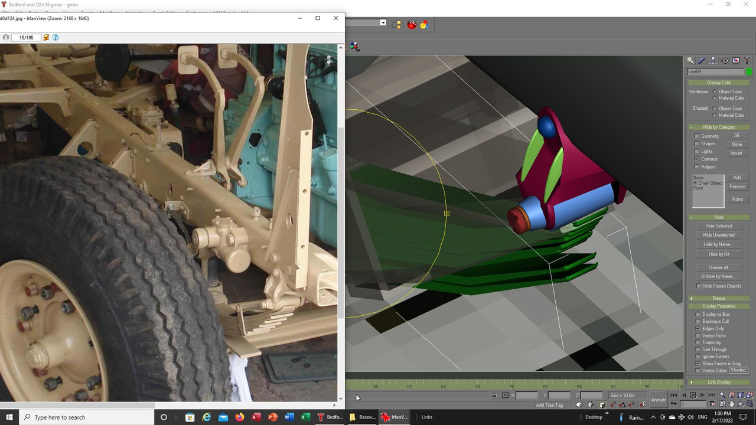Play the animation
Image resolution: width=756 pixels, height=425 pixels.
[x=693, y=395]
